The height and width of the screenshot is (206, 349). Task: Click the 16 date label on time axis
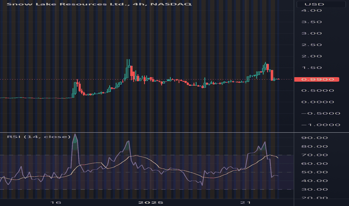(x=56, y=202)
